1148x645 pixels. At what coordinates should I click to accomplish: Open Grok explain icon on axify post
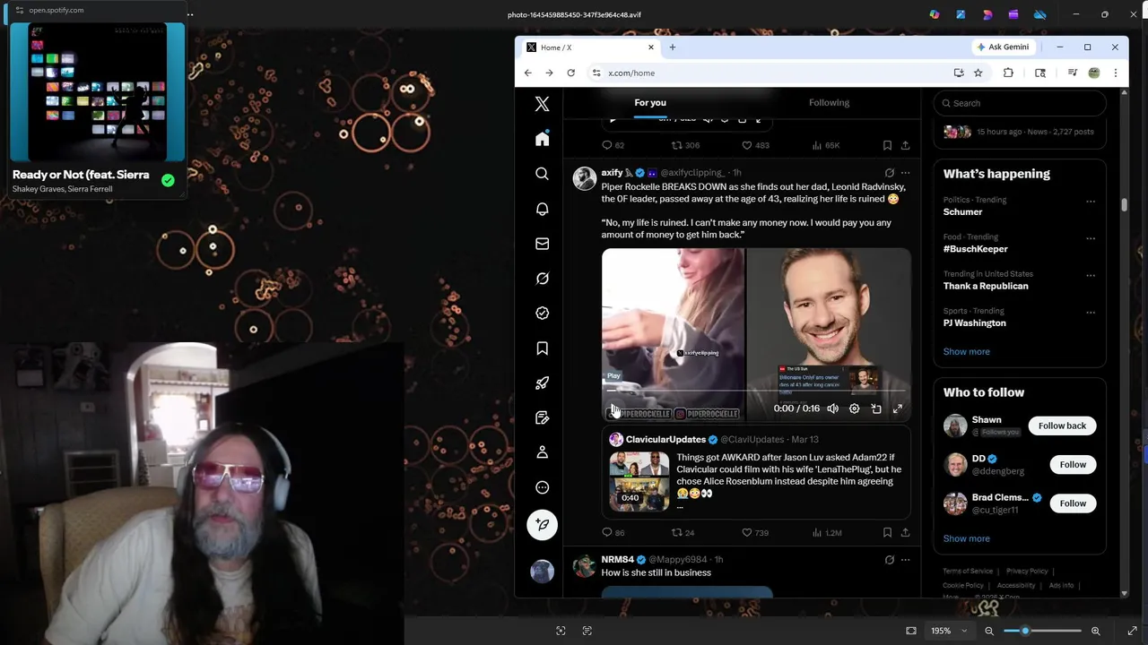889,173
